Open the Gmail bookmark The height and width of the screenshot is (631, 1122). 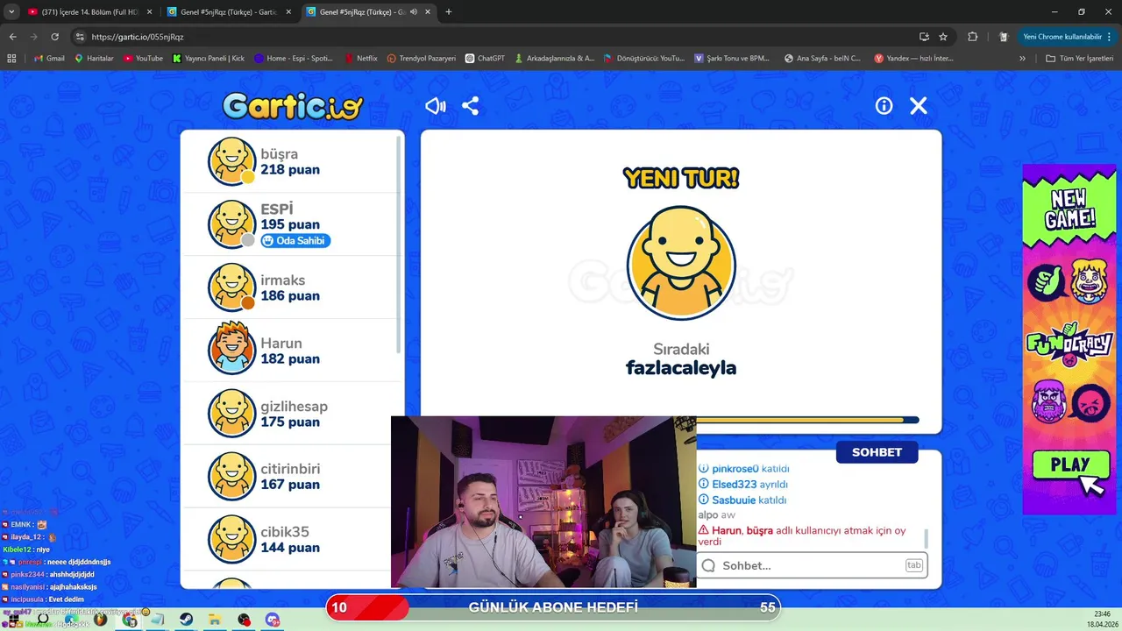point(49,59)
